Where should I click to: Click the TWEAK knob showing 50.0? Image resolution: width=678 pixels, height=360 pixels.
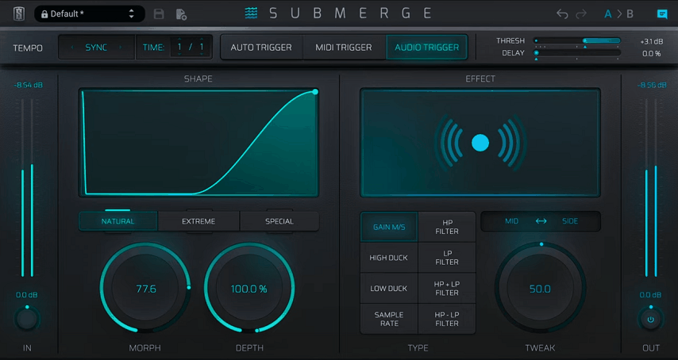[540, 289]
